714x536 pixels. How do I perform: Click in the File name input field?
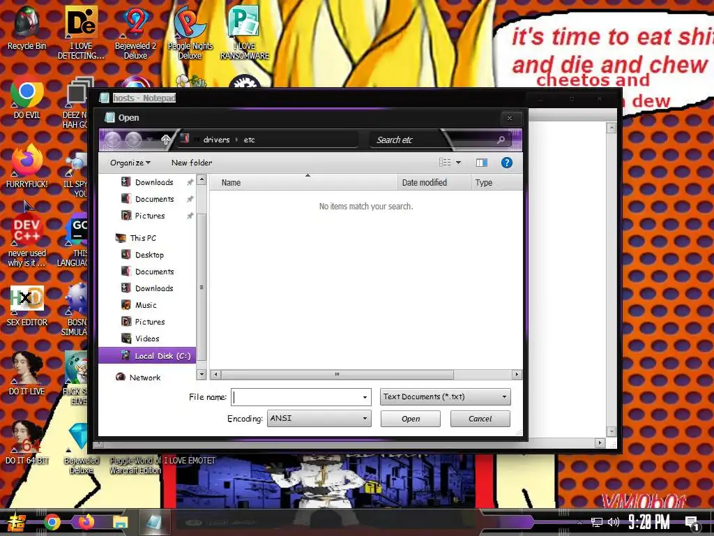[x=296, y=397]
